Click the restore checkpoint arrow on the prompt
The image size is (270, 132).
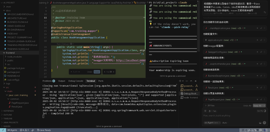coord(265,12)
